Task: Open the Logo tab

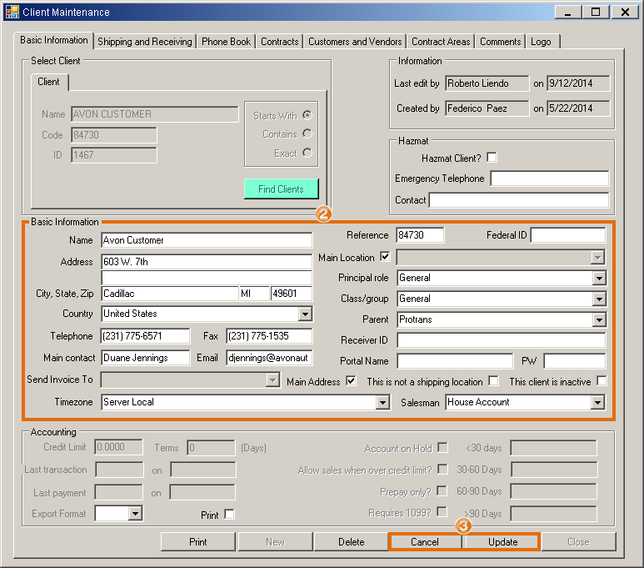Action: tap(542, 42)
